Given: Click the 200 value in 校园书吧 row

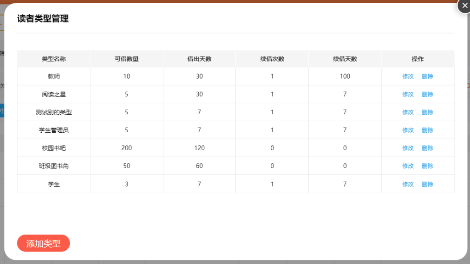Looking at the screenshot, I should point(127,148).
